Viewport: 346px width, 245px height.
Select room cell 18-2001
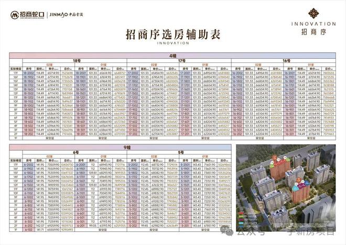pyautogui.click(x=81, y=73)
